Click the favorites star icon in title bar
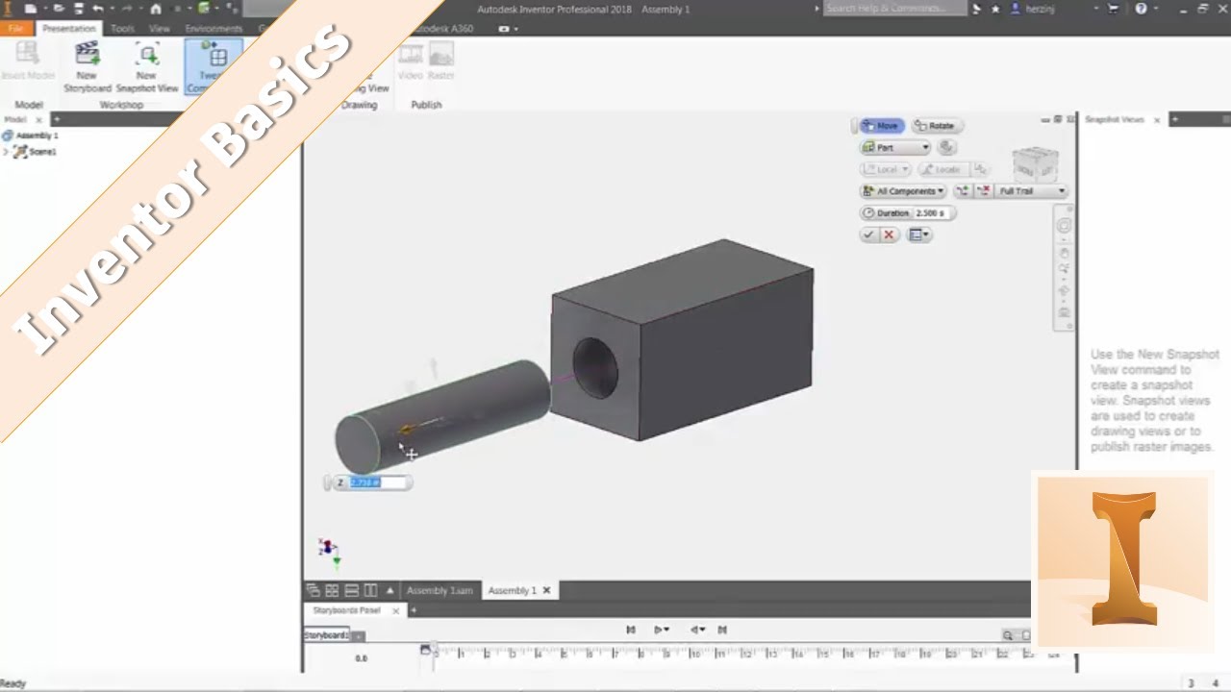This screenshot has width=1231, height=692. tap(995, 9)
